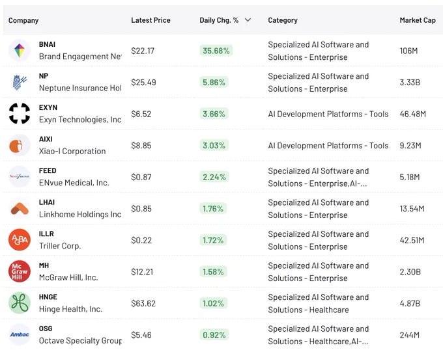Select the Xiao-I orange logo icon
The height and width of the screenshot is (350, 443).
tap(19, 145)
